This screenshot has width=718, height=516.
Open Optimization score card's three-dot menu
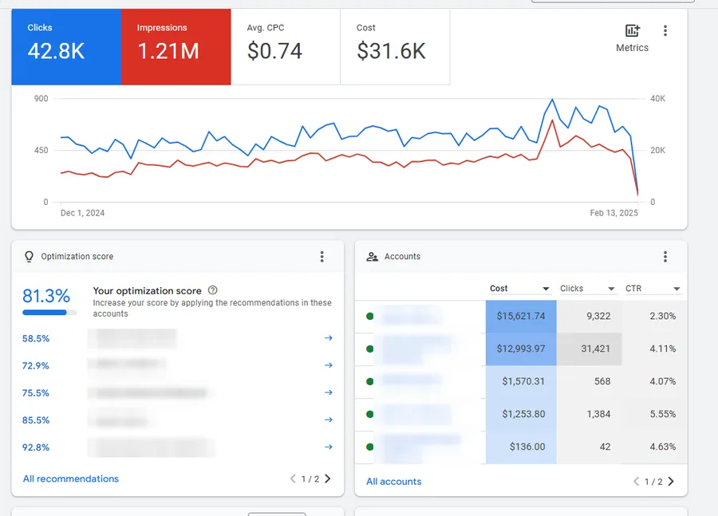(x=322, y=256)
